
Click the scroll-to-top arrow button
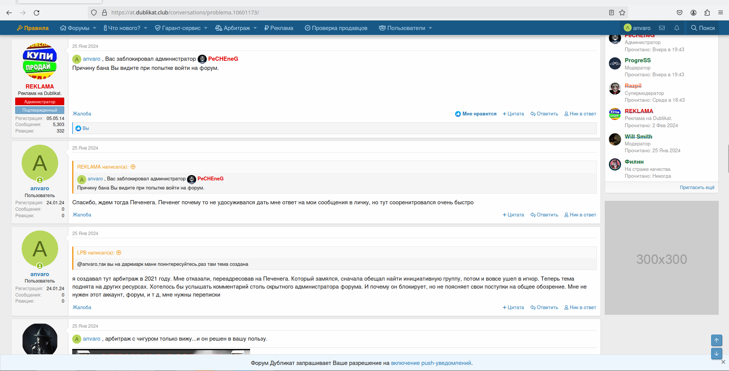tap(716, 340)
